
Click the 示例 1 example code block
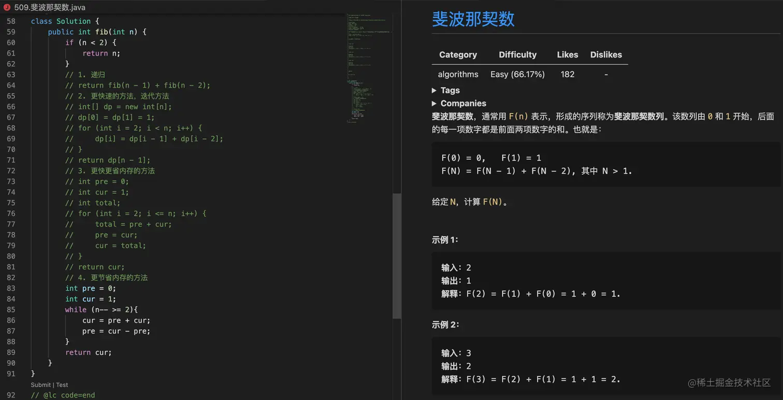point(606,280)
